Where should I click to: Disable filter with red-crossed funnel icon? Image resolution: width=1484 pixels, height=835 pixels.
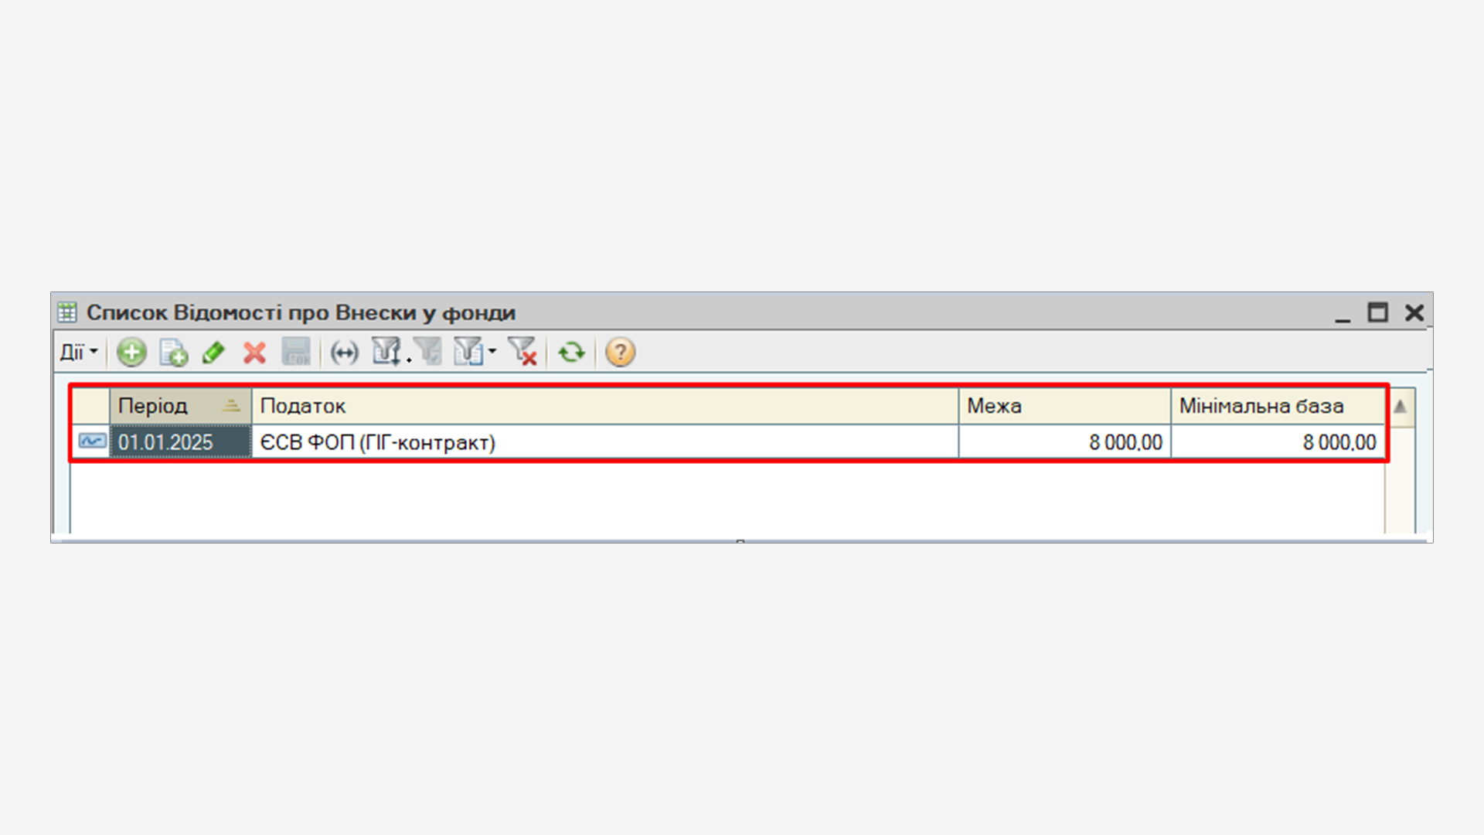tap(522, 352)
